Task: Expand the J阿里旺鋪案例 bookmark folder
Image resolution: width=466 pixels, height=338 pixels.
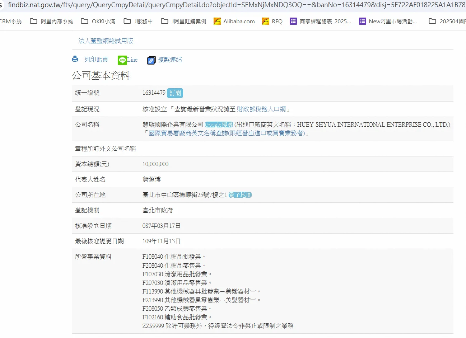Action: coord(183,22)
